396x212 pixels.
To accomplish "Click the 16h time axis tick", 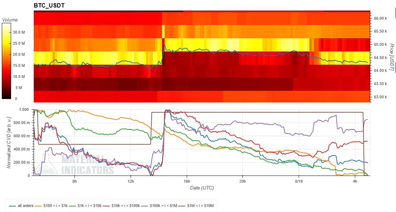I will [187, 181].
